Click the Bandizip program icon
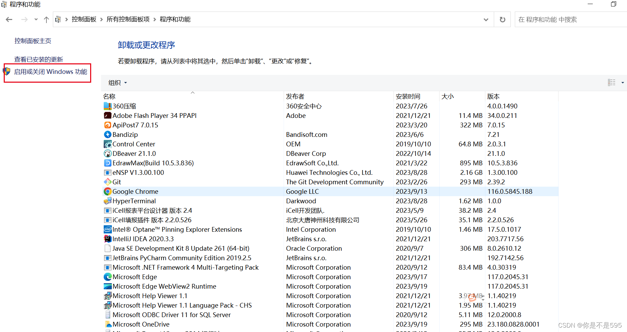Image resolution: width=627 pixels, height=332 pixels. [x=107, y=134]
